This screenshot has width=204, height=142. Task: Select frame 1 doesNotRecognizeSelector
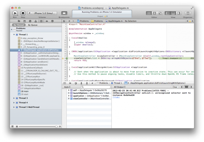click(36, 41)
